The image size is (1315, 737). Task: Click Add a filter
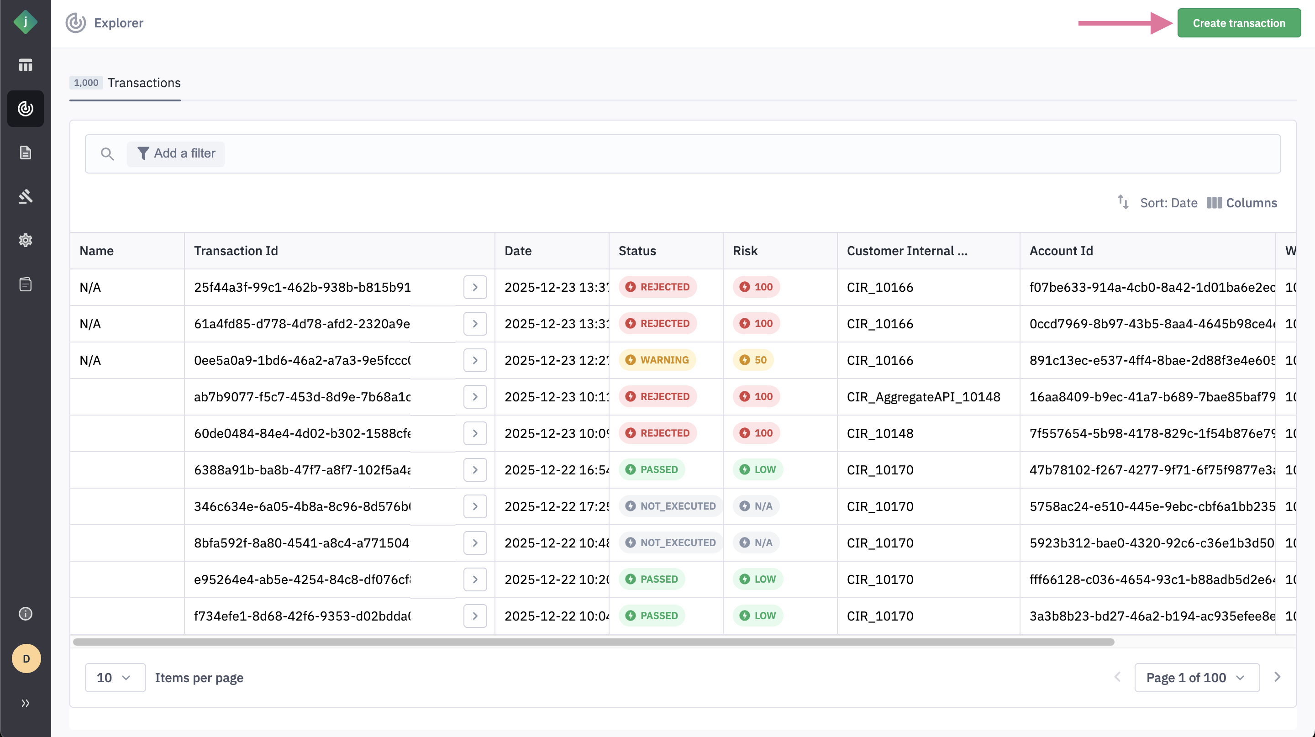point(176,153)
